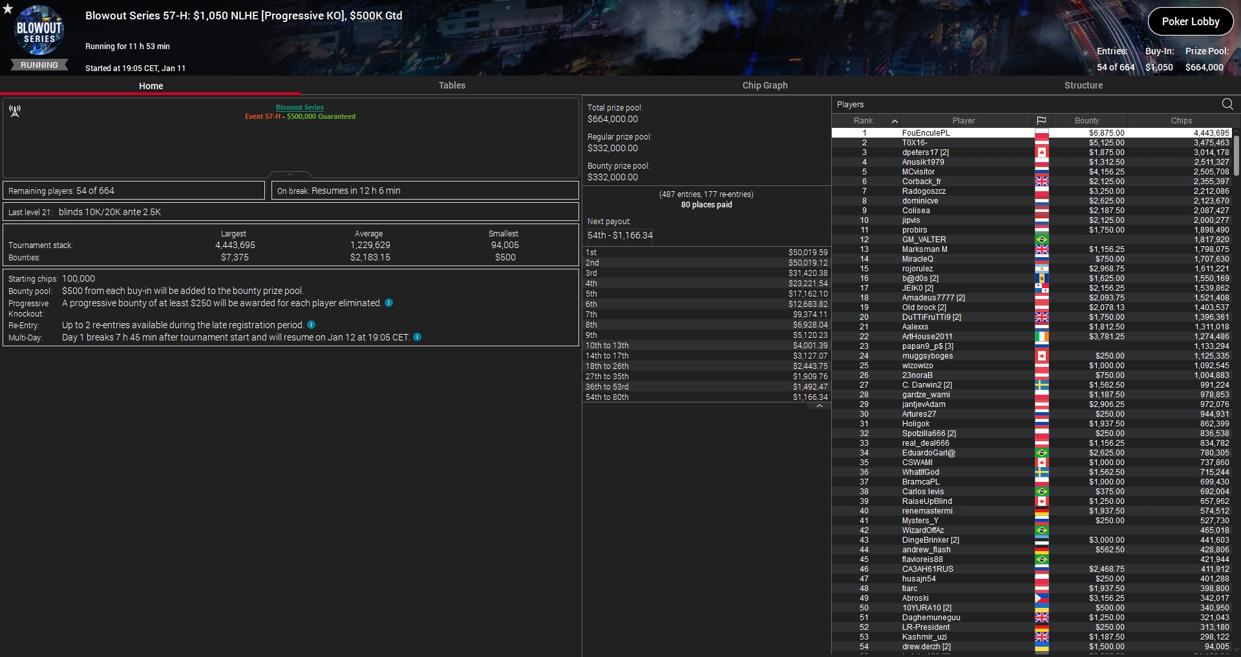
Task: Sort by Player column header
Action: (x=963, y=121)
